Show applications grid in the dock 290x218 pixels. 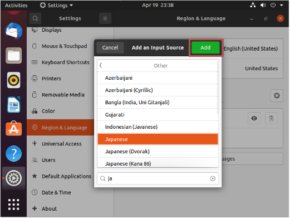[13, 205]
